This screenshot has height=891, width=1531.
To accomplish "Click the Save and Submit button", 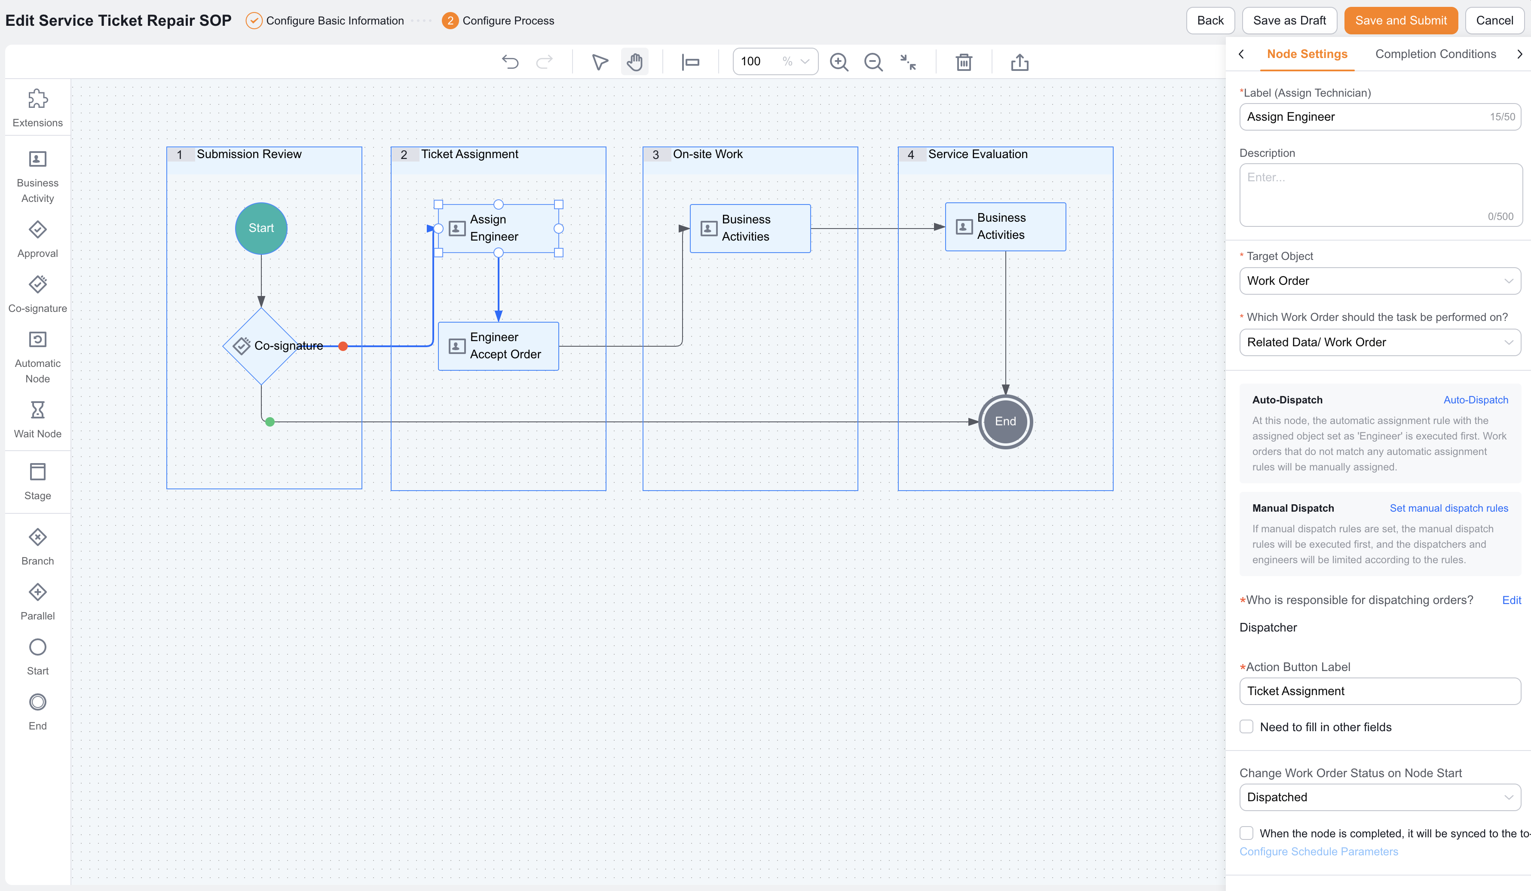I will click(1400, 21).
